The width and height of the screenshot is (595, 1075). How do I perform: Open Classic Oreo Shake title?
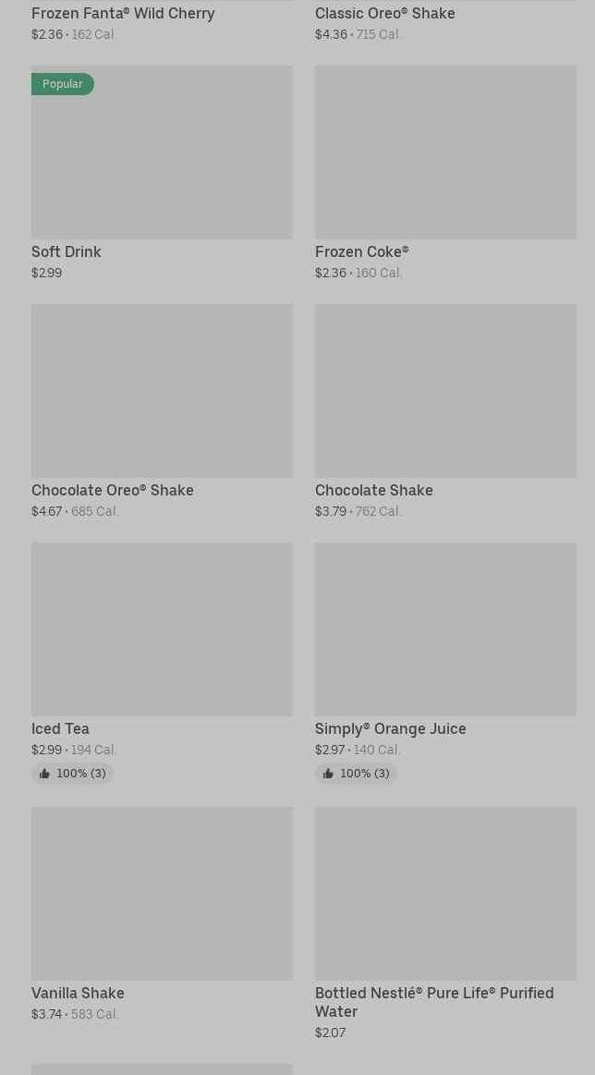tap(384, 13)
